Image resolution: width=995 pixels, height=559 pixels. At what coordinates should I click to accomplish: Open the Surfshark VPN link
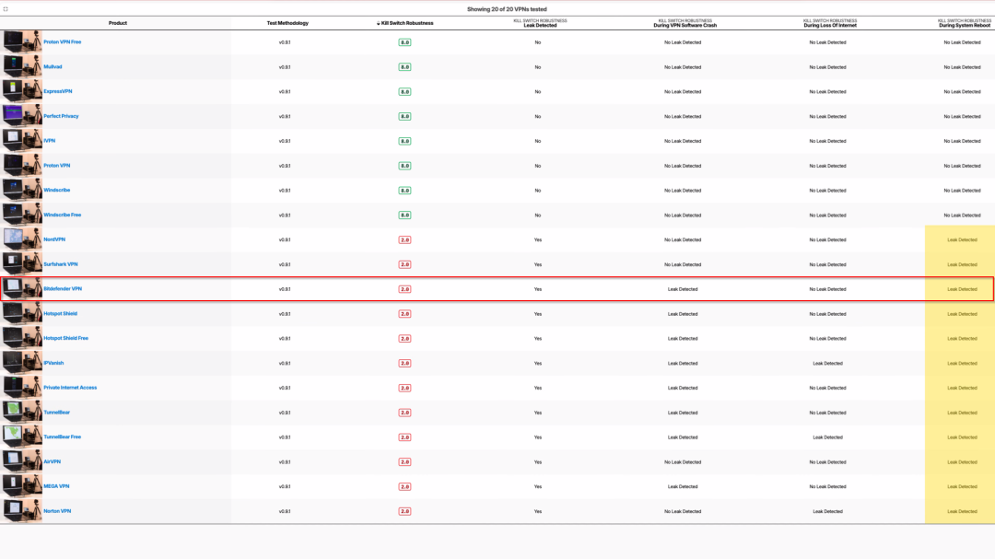coord(60,264)
